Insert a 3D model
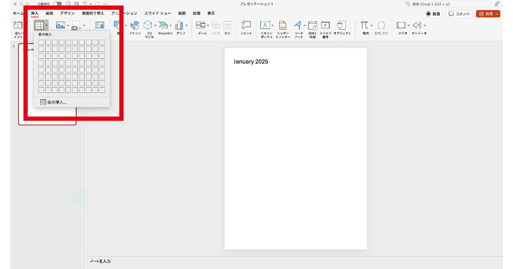 (x=148, y=26)
